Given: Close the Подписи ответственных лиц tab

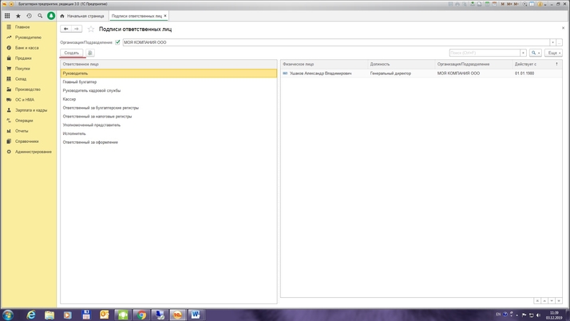Looking at the screenshot, I should 165,16.
